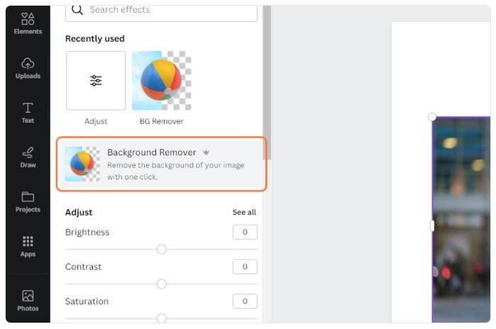Image resolution: width=496 pixels, height=329 pixels.
Task: Click the Brightness slider handle
Action: point(161,250)
